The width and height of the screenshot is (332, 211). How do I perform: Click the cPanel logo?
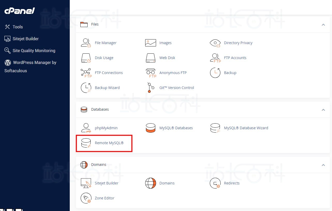pos(19,11)
